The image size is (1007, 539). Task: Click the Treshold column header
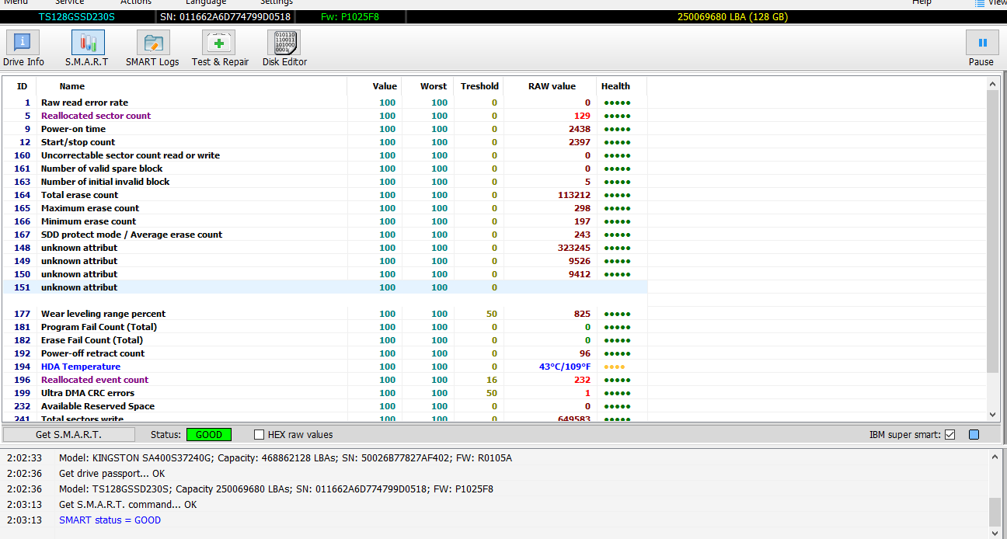[479, 86]
